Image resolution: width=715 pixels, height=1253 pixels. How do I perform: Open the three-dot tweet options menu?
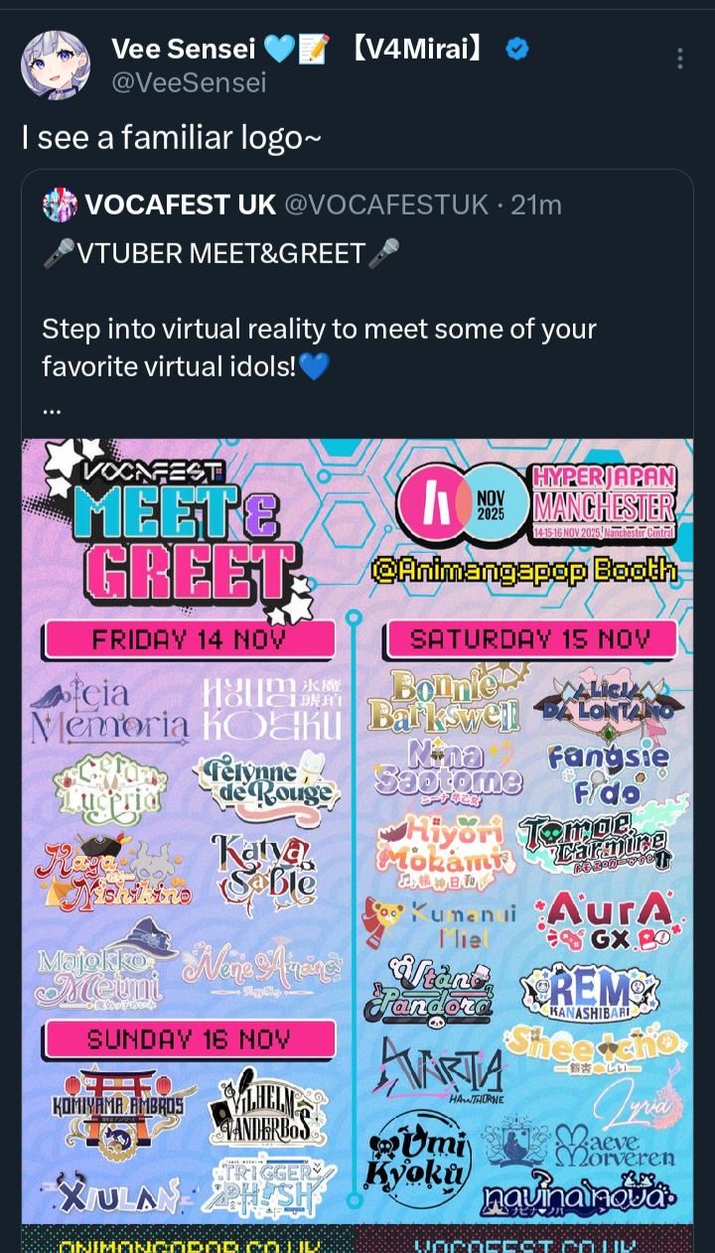(680, 59)
